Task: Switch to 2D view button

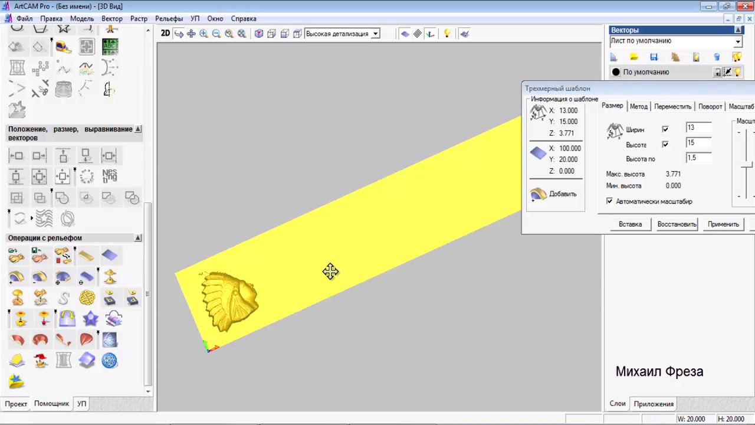Action: click(165, 34)
